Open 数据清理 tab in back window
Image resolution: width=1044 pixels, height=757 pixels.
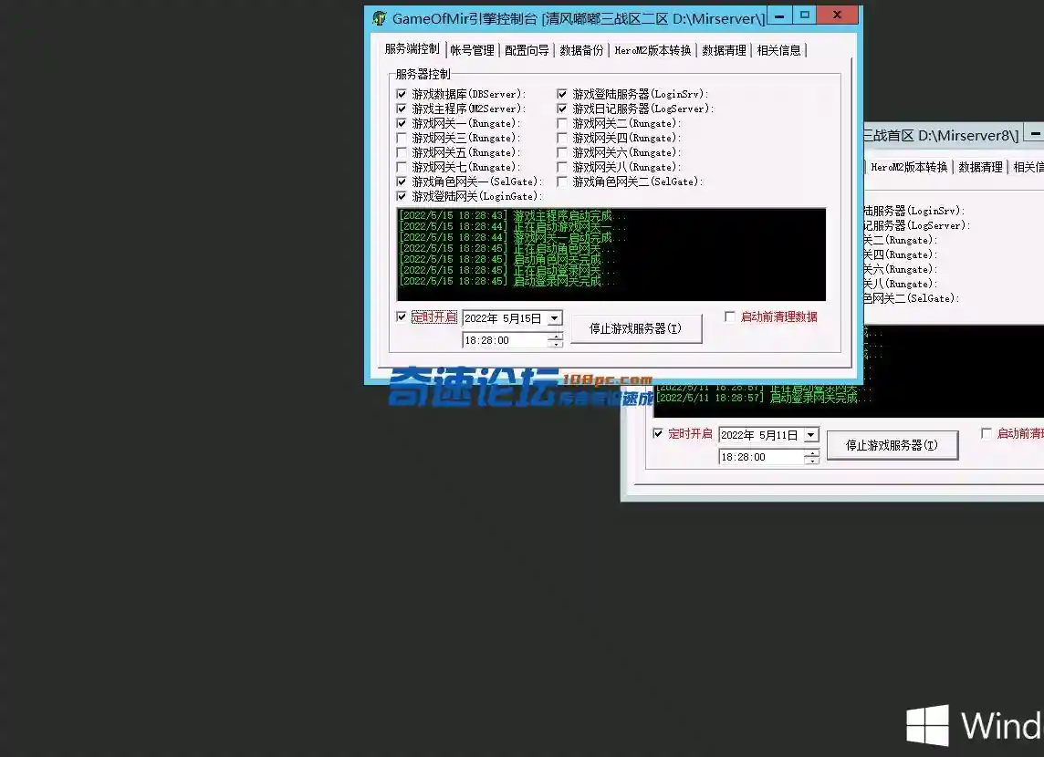(980, 167)
